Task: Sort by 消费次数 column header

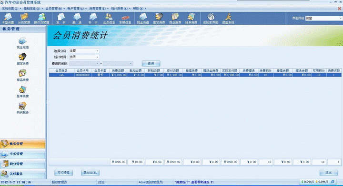Action: click(x=334, y=71)
